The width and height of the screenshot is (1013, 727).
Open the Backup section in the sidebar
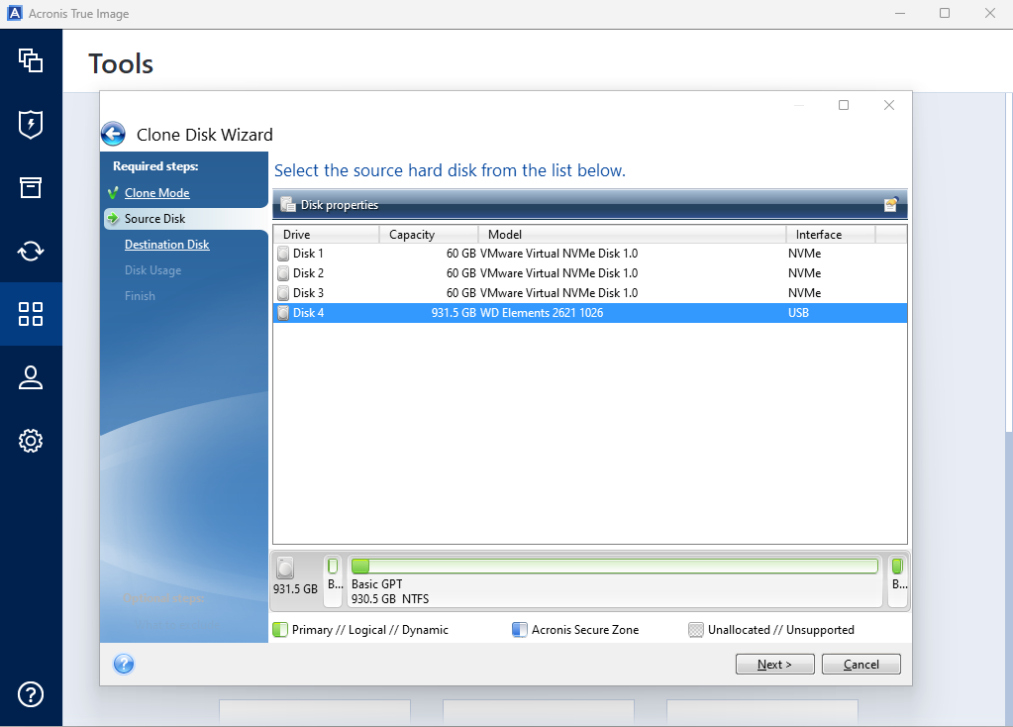point(31,61)
